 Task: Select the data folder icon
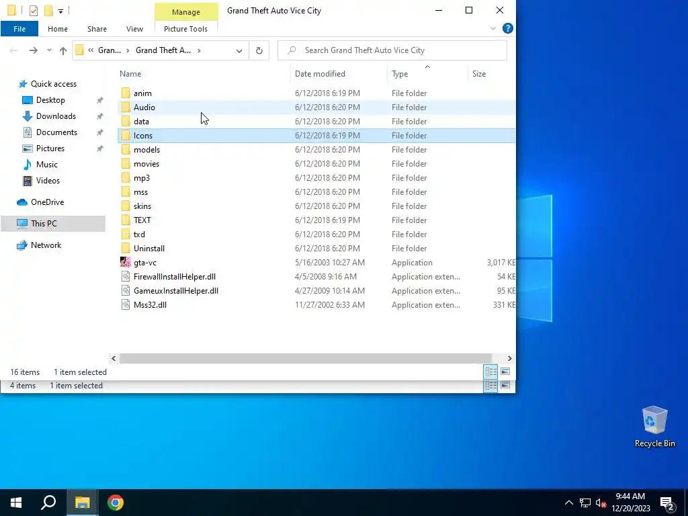[x=126, y=121]
